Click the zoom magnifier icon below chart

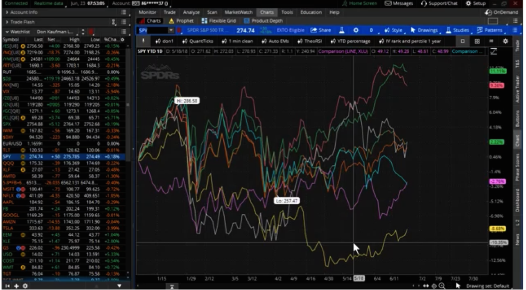[442, 286]
